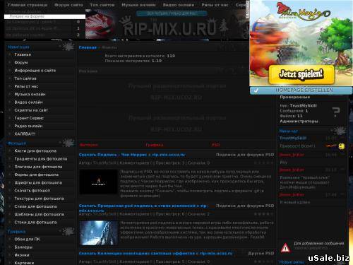Image resolution: width=353 pixels, height=265 pixels.
Task: Open the "Иконки" sidebar link
Action: click(x=22, y=255)
